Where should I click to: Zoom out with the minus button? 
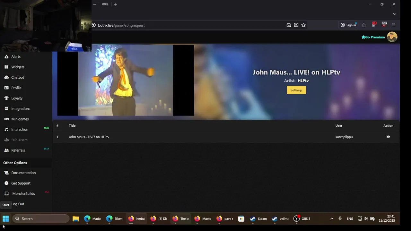coord(95,4)
